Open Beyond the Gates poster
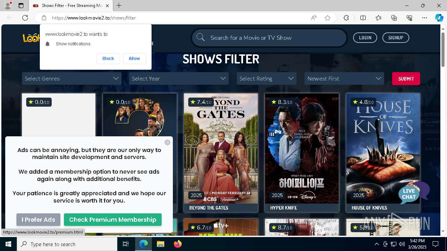 point(221,148)
